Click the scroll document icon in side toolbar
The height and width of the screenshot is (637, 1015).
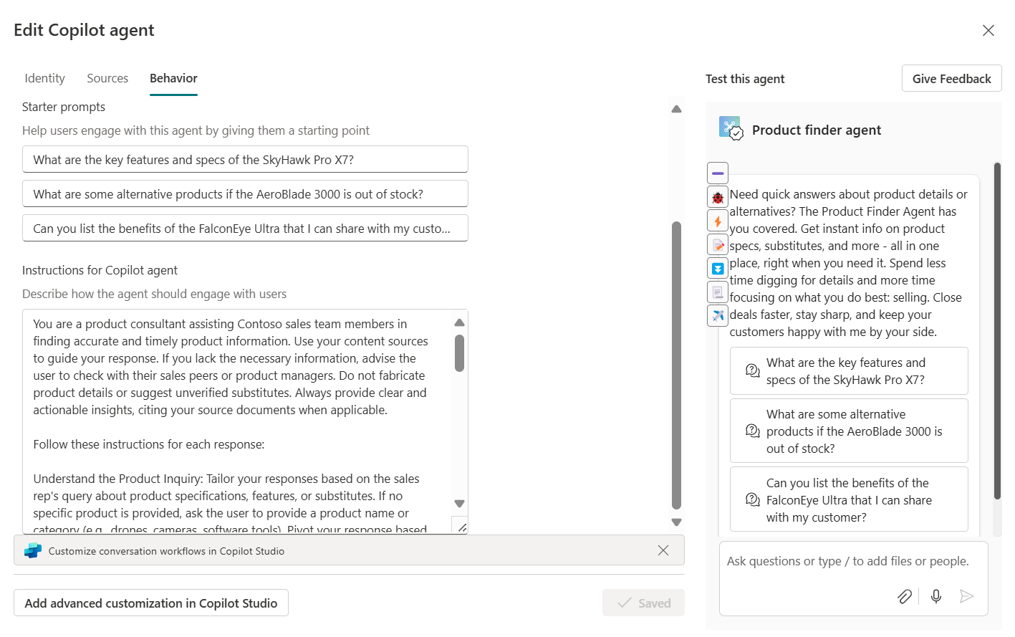(718, 292)
